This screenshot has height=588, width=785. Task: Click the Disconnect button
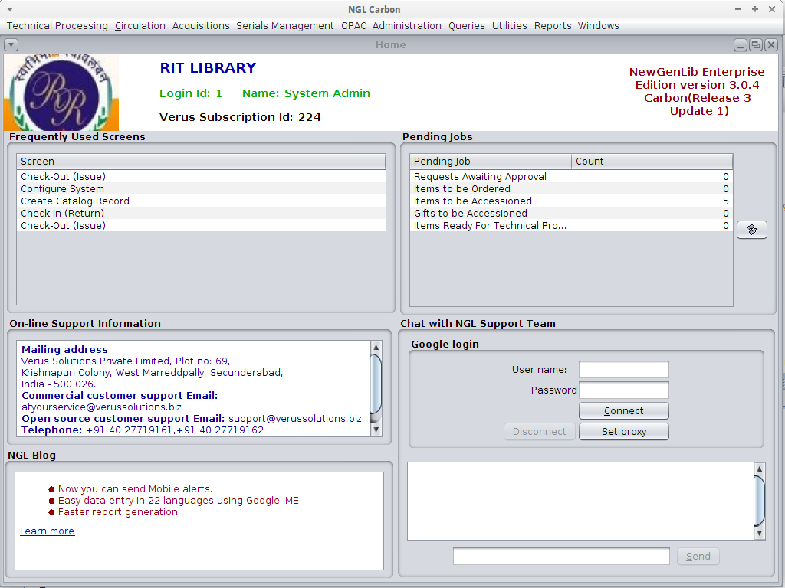pyautogui.click(x=539, y=432)
